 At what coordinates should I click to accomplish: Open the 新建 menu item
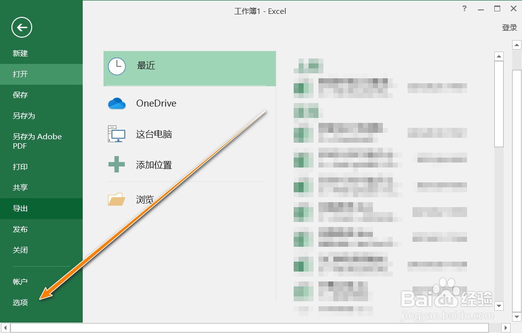tap(41, 54)
